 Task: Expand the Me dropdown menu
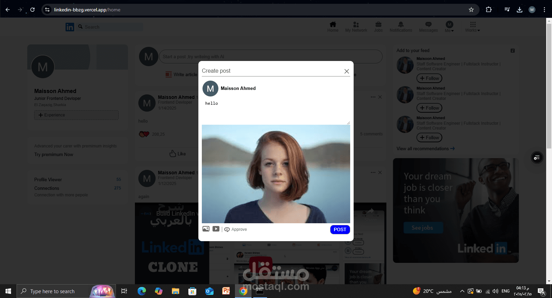(x=449, y=27)
